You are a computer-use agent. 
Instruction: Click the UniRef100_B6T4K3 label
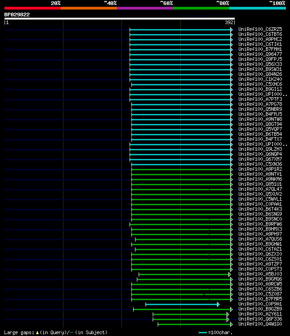click(260, 209)
